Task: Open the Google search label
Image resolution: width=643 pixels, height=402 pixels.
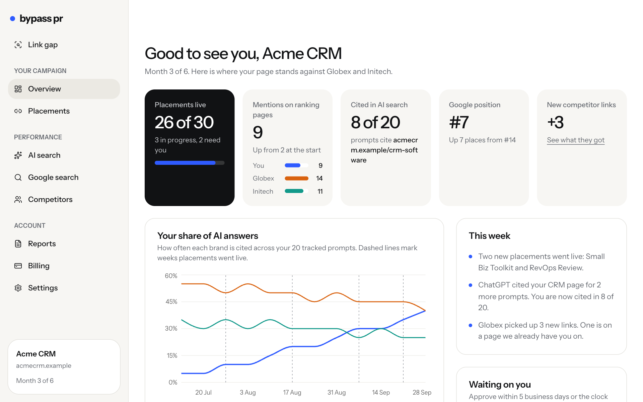Action: (53, 177)
